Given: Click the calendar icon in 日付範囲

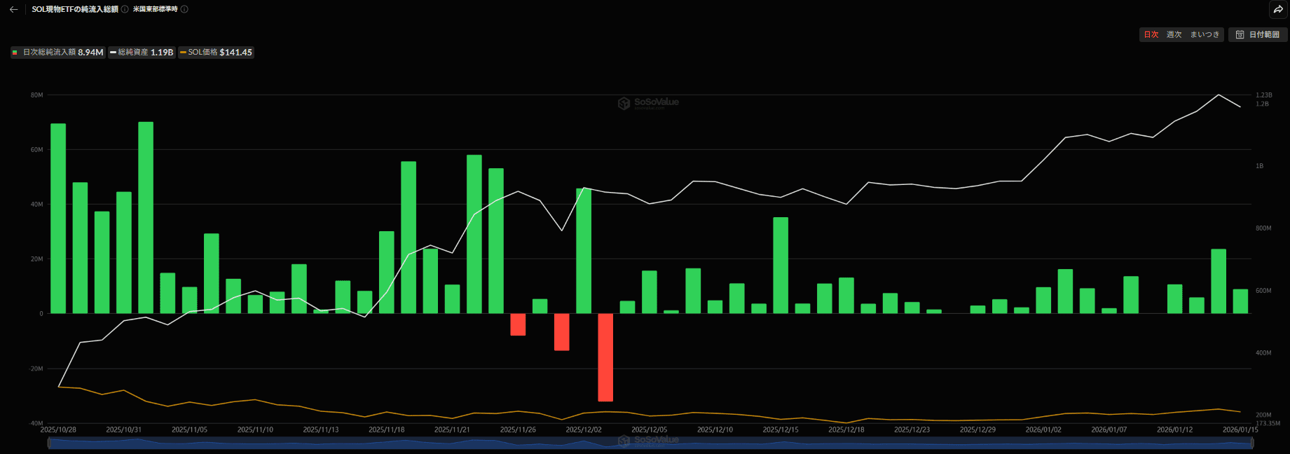Looking at the screenshot, I should pyautogui.click(x=1240, y=35).
